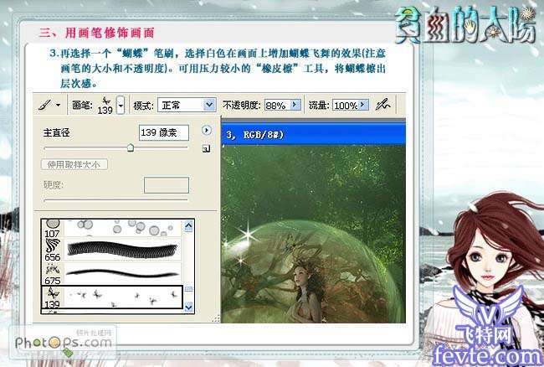Click the brush picker resize grip corner
Screen dimensions: 544x367
pyautogui.click(x=216, y=318)
